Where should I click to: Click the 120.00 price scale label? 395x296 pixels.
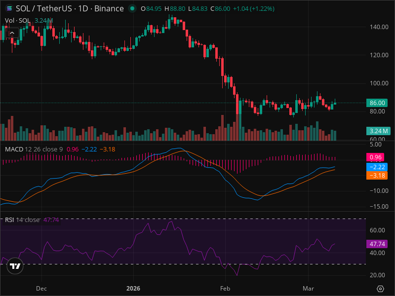point(379,55)
